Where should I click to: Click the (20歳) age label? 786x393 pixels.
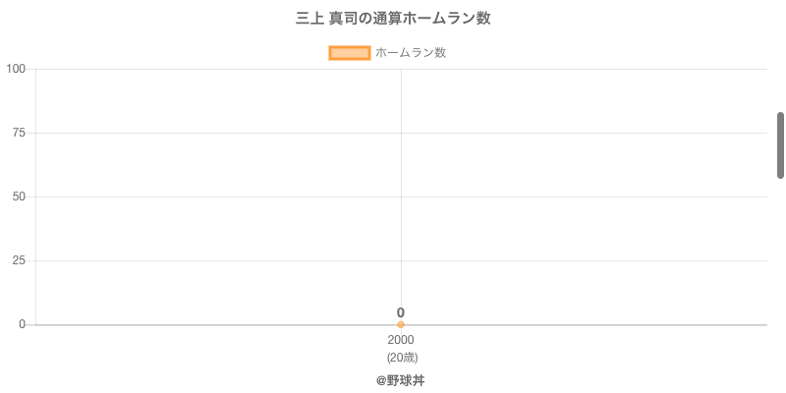pyautogui.click(x=402, y=357)
